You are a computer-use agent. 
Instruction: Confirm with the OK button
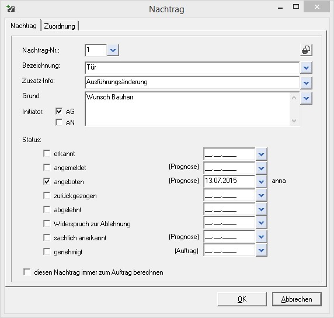[242, 299]
